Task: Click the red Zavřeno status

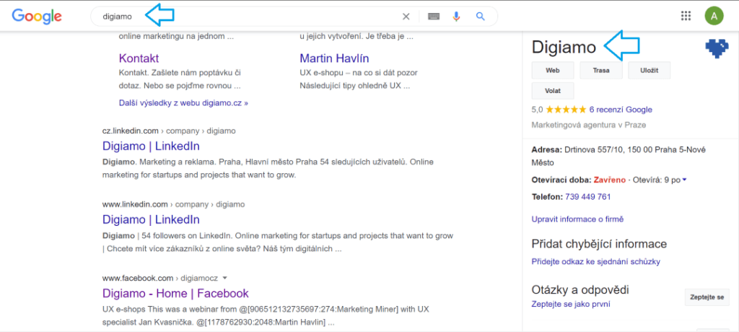Action: tap(609, 180)
